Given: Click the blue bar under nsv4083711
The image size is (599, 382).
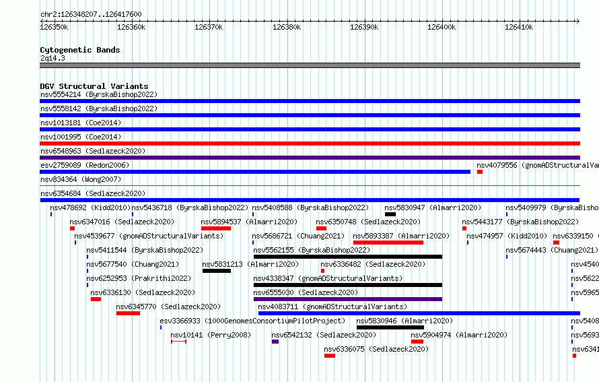Looking at the screenshot, I should pyautogui.click(x=419, y=313).
